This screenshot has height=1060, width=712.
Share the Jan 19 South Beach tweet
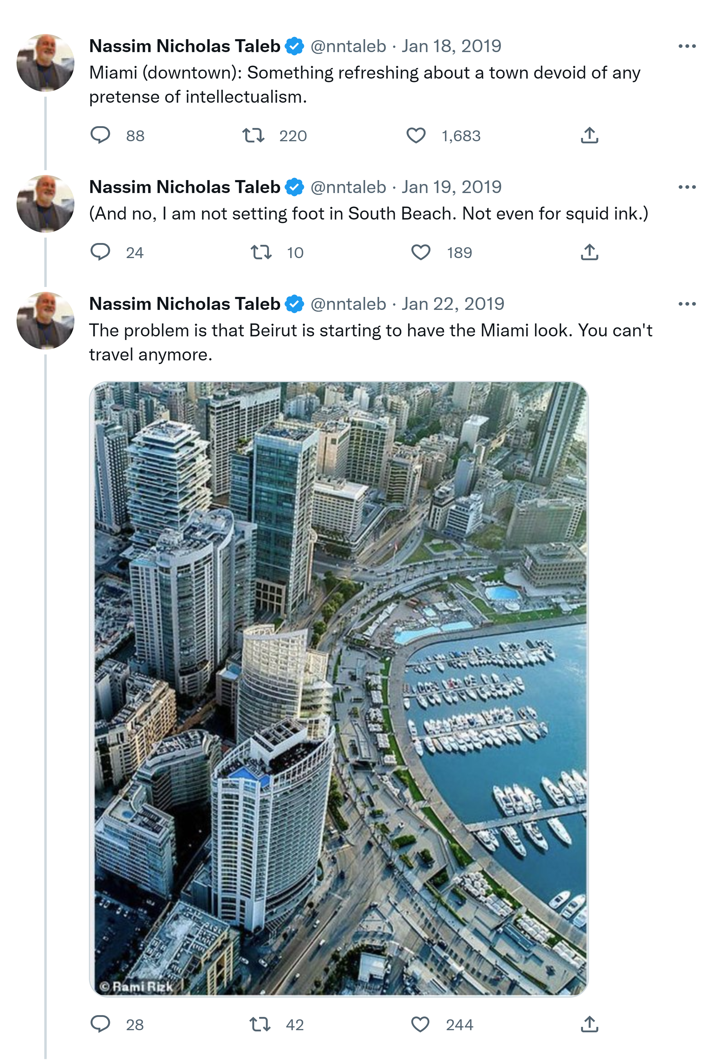[589, 252]
